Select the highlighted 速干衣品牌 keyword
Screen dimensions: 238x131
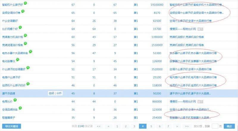click(9, 93)
